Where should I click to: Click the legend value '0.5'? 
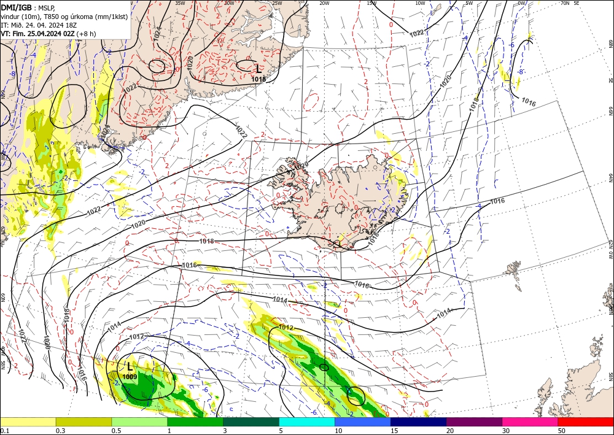[x=116, y=431]
